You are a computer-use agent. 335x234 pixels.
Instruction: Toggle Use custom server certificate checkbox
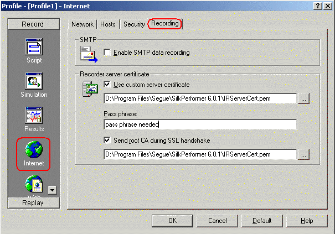pos(107,85)
